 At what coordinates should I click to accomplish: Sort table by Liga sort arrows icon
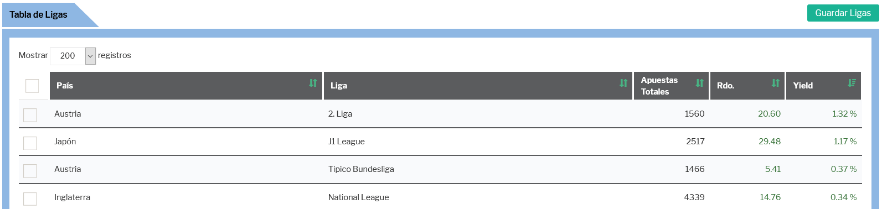click(623, 83)
